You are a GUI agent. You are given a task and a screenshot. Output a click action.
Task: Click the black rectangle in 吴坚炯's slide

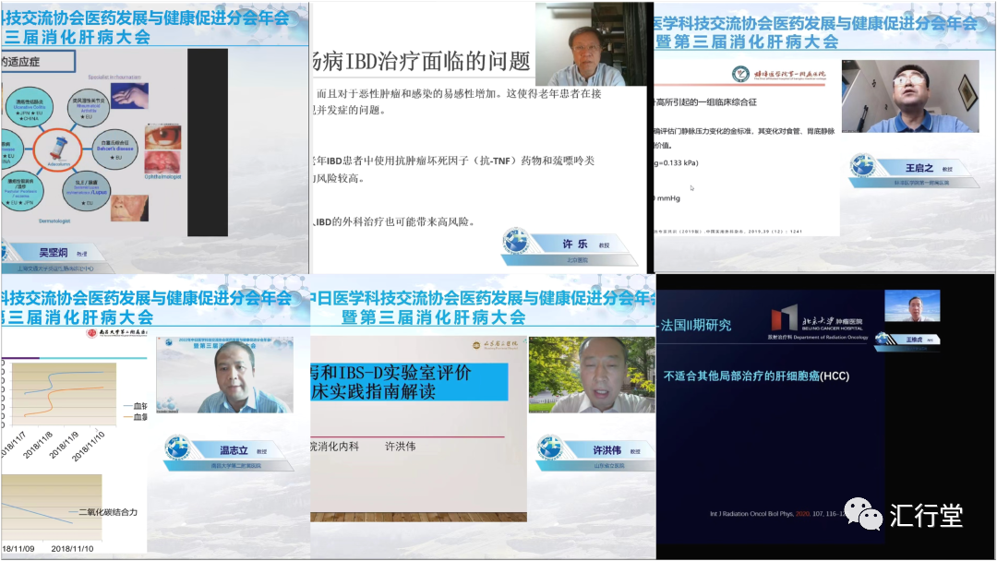(x=208, y=142)
